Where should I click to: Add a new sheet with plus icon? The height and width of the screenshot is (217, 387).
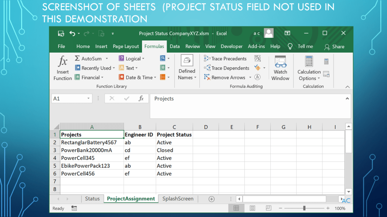click(212, 199)
